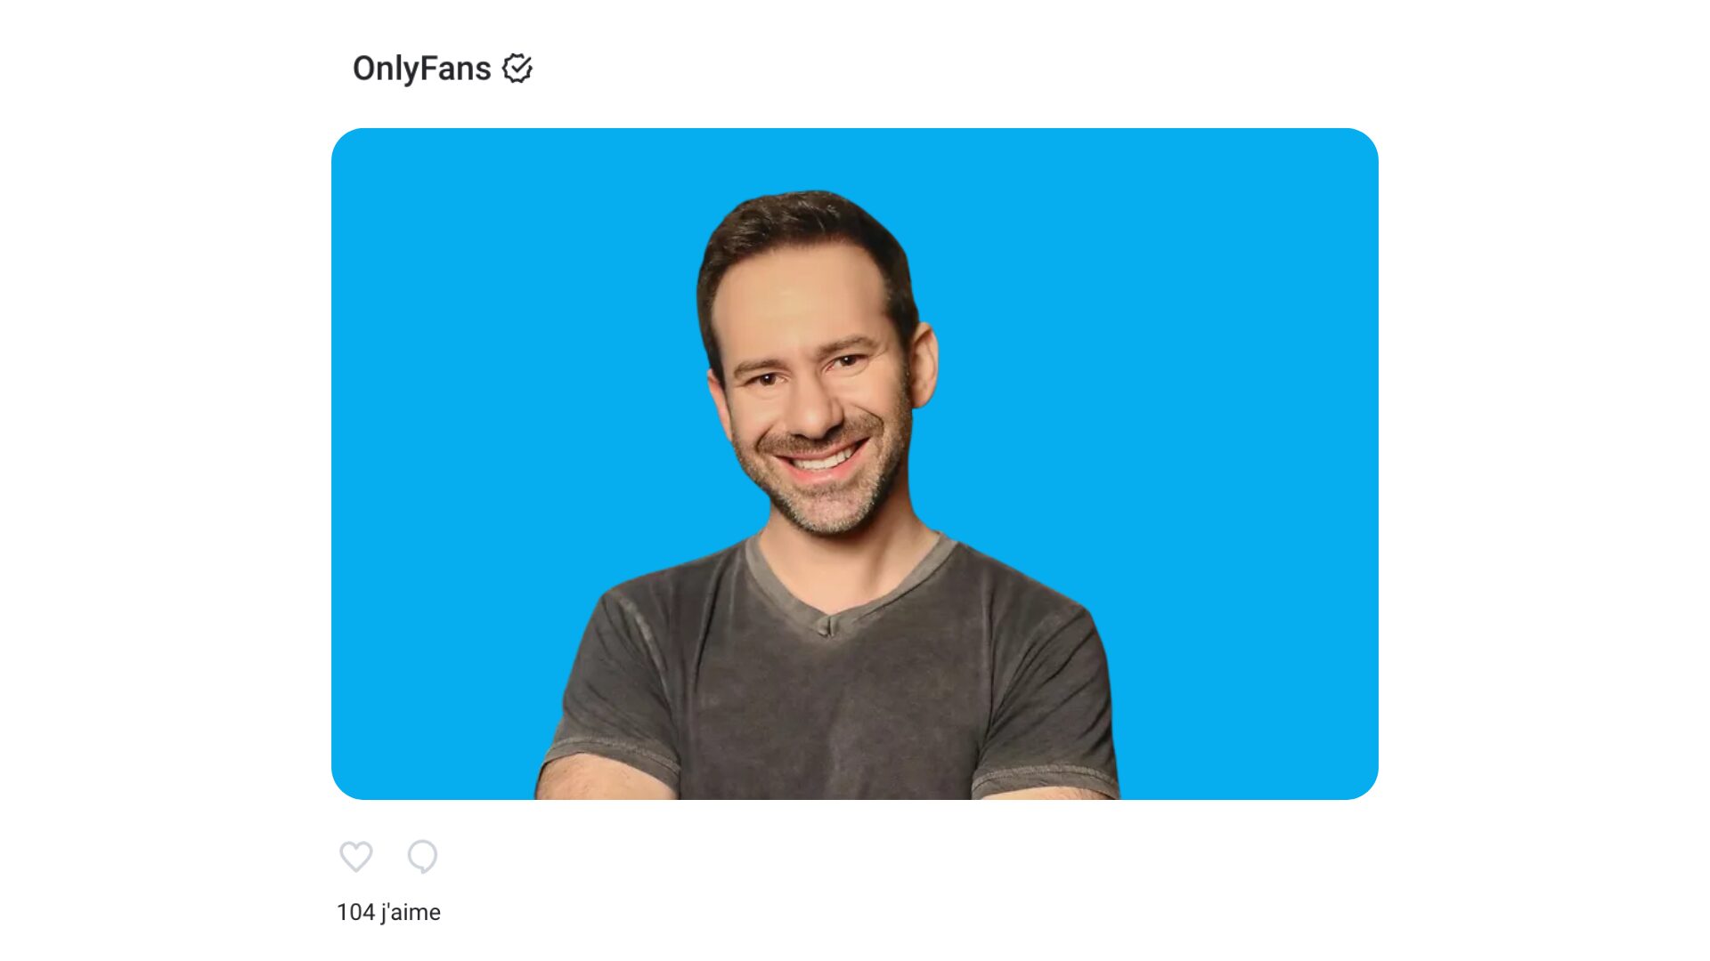Click the man's ear in the photo

(x=924, y=365)
